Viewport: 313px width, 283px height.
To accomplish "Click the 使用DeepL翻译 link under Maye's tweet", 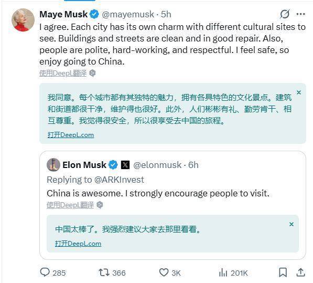I will pyautogui.click(x=63, y=74).
